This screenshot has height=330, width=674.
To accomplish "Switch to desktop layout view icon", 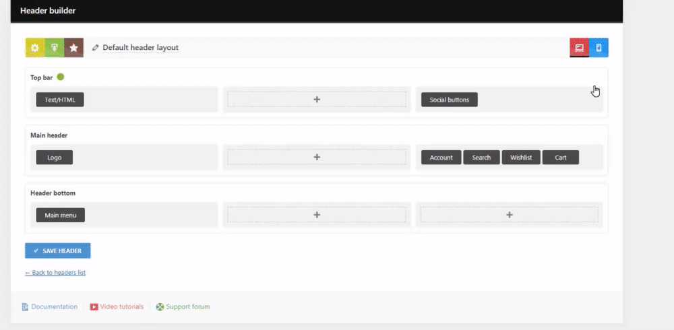I will 580,48.
